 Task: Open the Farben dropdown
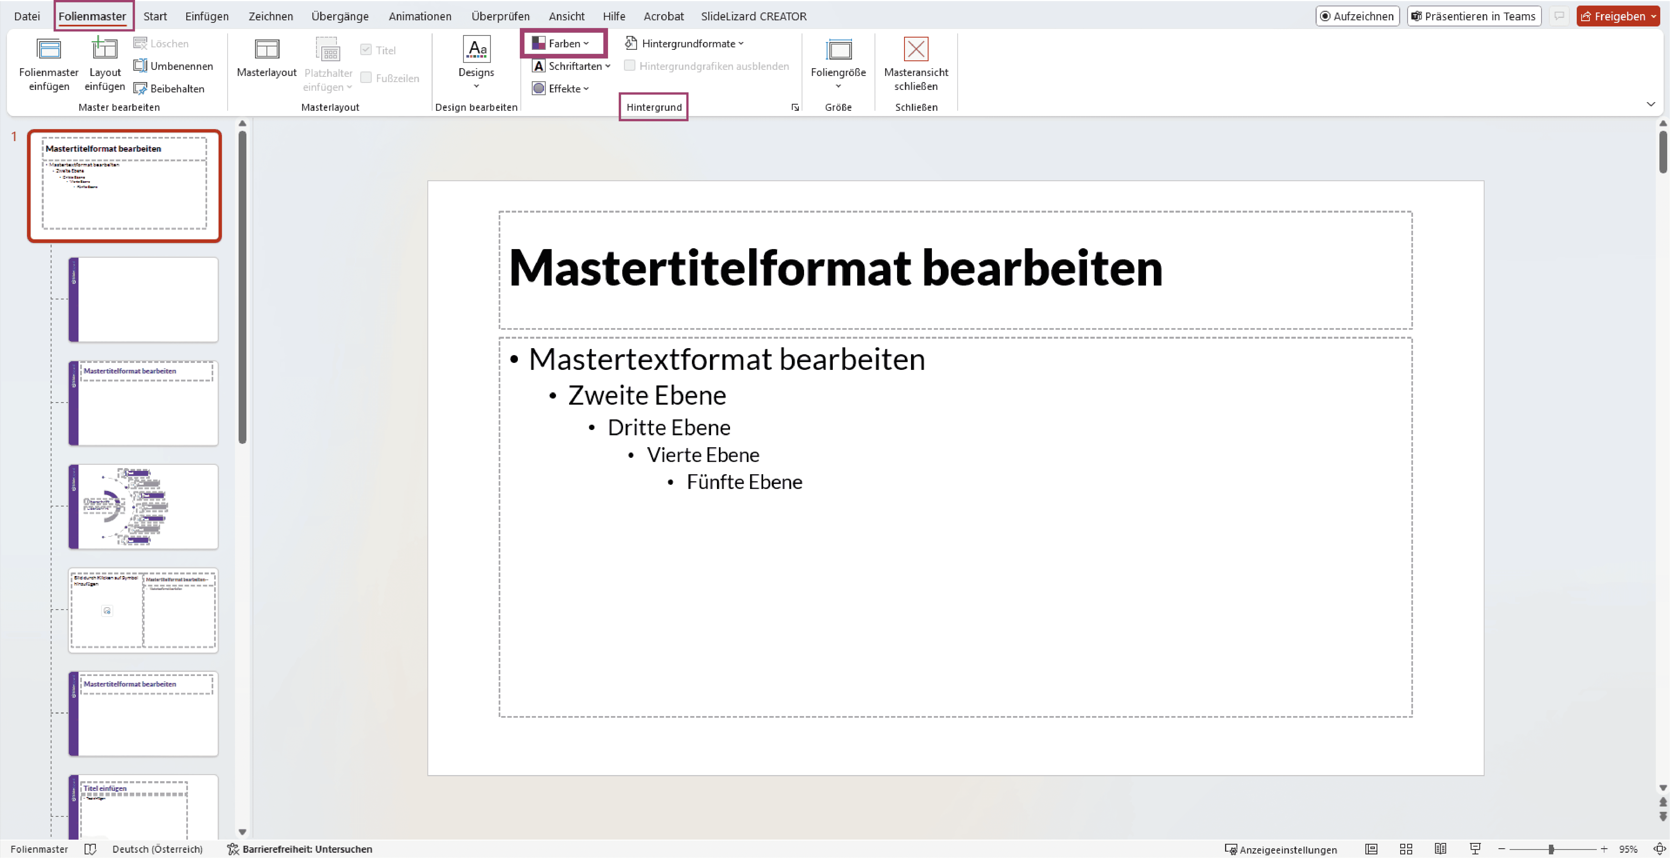[x=561, y=43]
